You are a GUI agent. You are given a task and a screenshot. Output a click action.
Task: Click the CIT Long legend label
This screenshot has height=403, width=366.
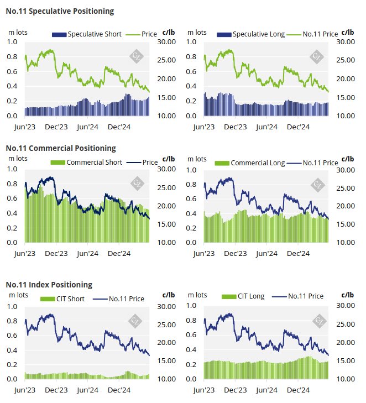coord(251,296)
